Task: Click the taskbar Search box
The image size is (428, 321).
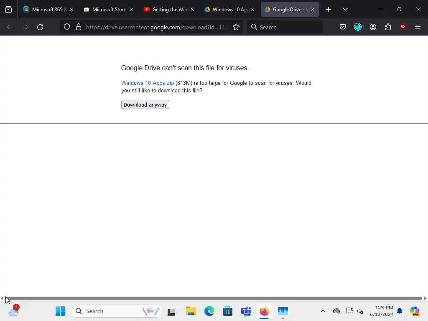Action: click(117, 311)
